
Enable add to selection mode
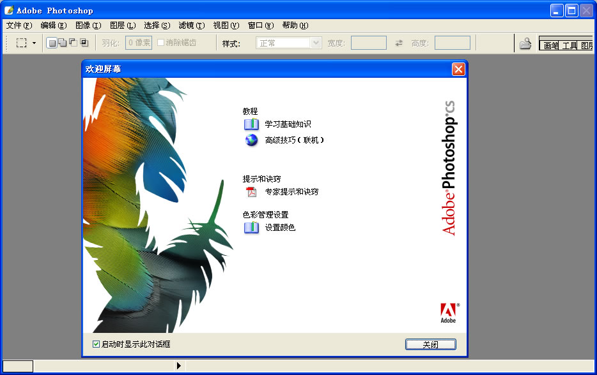[x=61, y=41]
